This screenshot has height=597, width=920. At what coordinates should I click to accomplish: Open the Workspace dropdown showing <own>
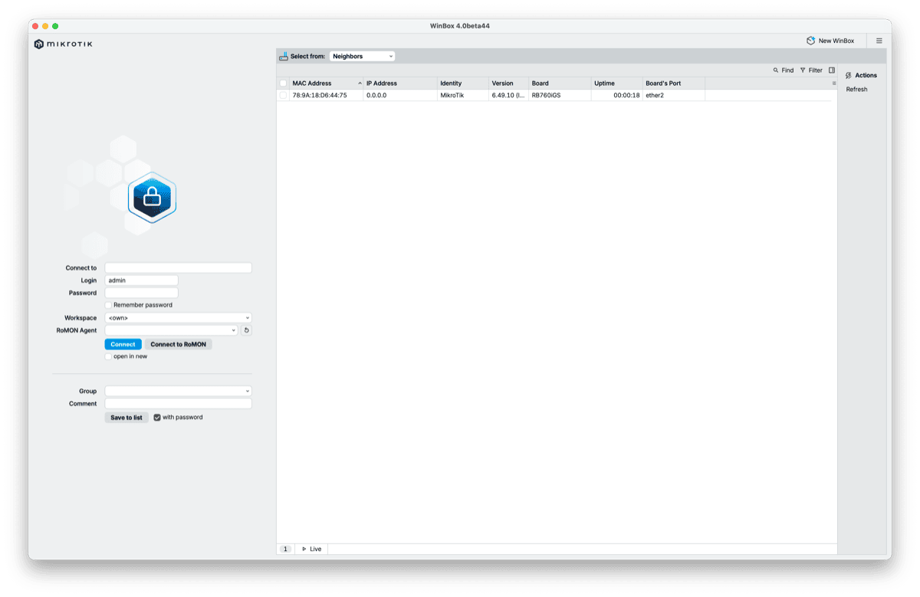point(178,317)
